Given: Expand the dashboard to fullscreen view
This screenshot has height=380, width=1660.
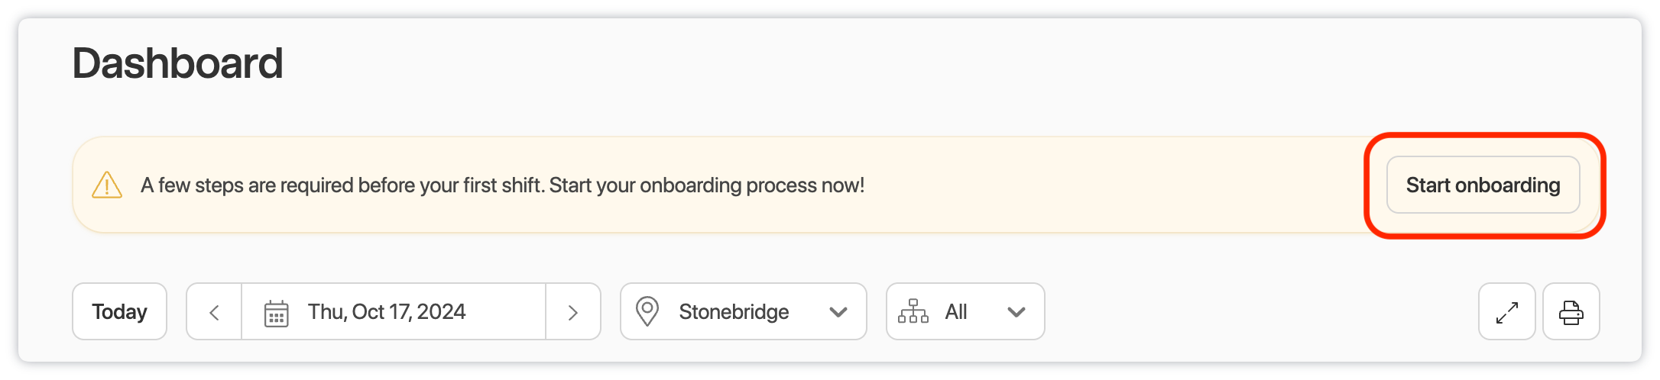Looking at the screenshot, I should click(x=1506, y=312).
